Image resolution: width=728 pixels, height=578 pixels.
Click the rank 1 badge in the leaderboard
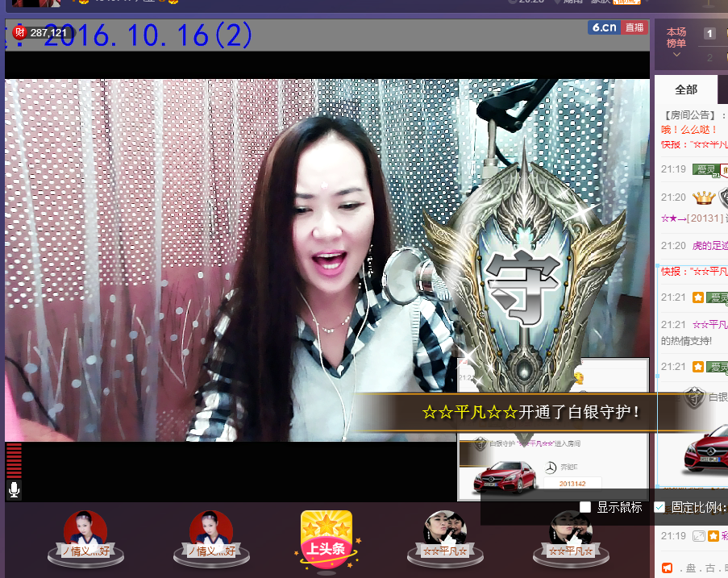709,33
